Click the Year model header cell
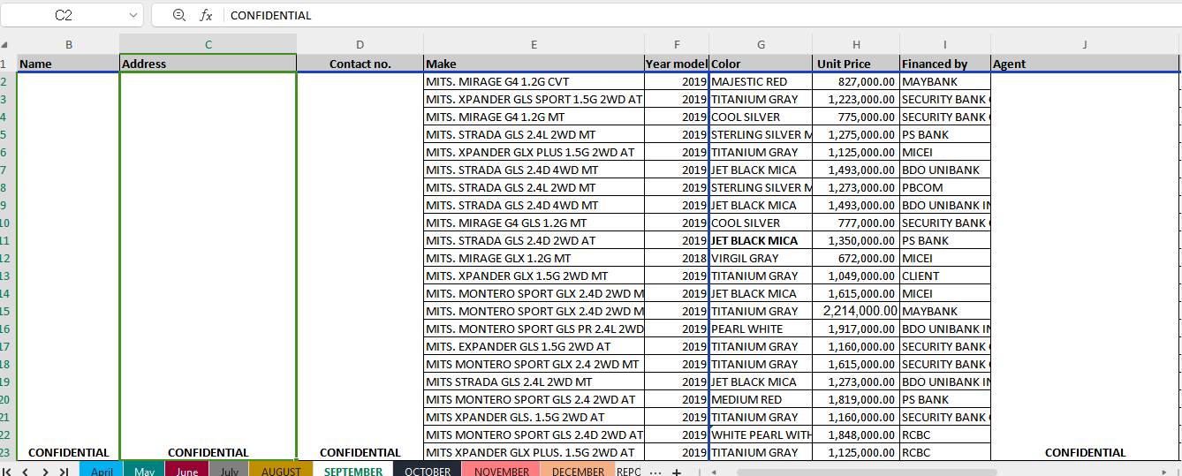 click(x=677, y=64)
